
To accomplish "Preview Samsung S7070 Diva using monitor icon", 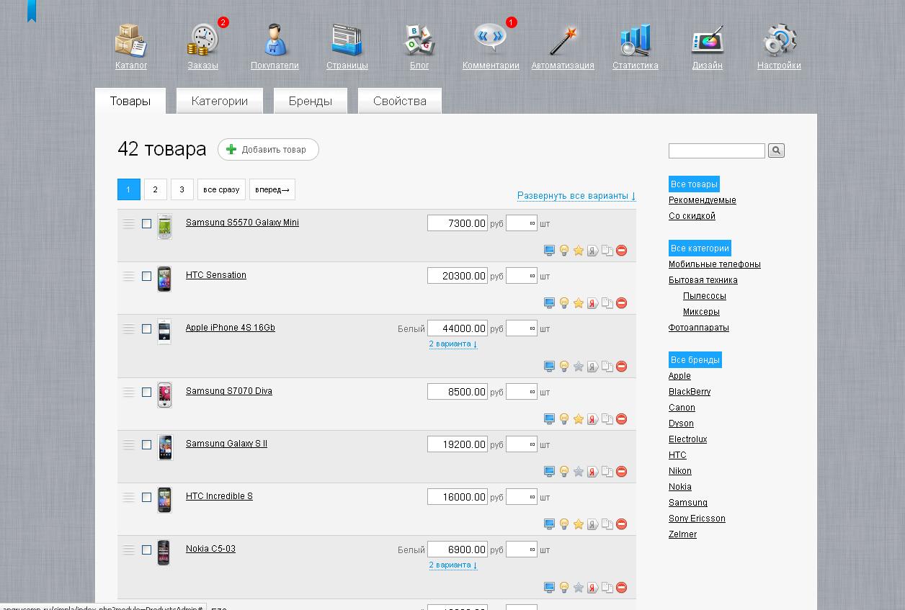I will point(549,419).
